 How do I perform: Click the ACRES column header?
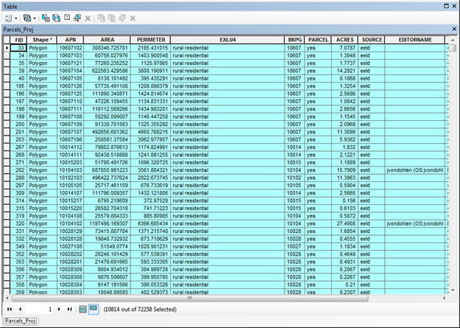[x=345, y=38]
